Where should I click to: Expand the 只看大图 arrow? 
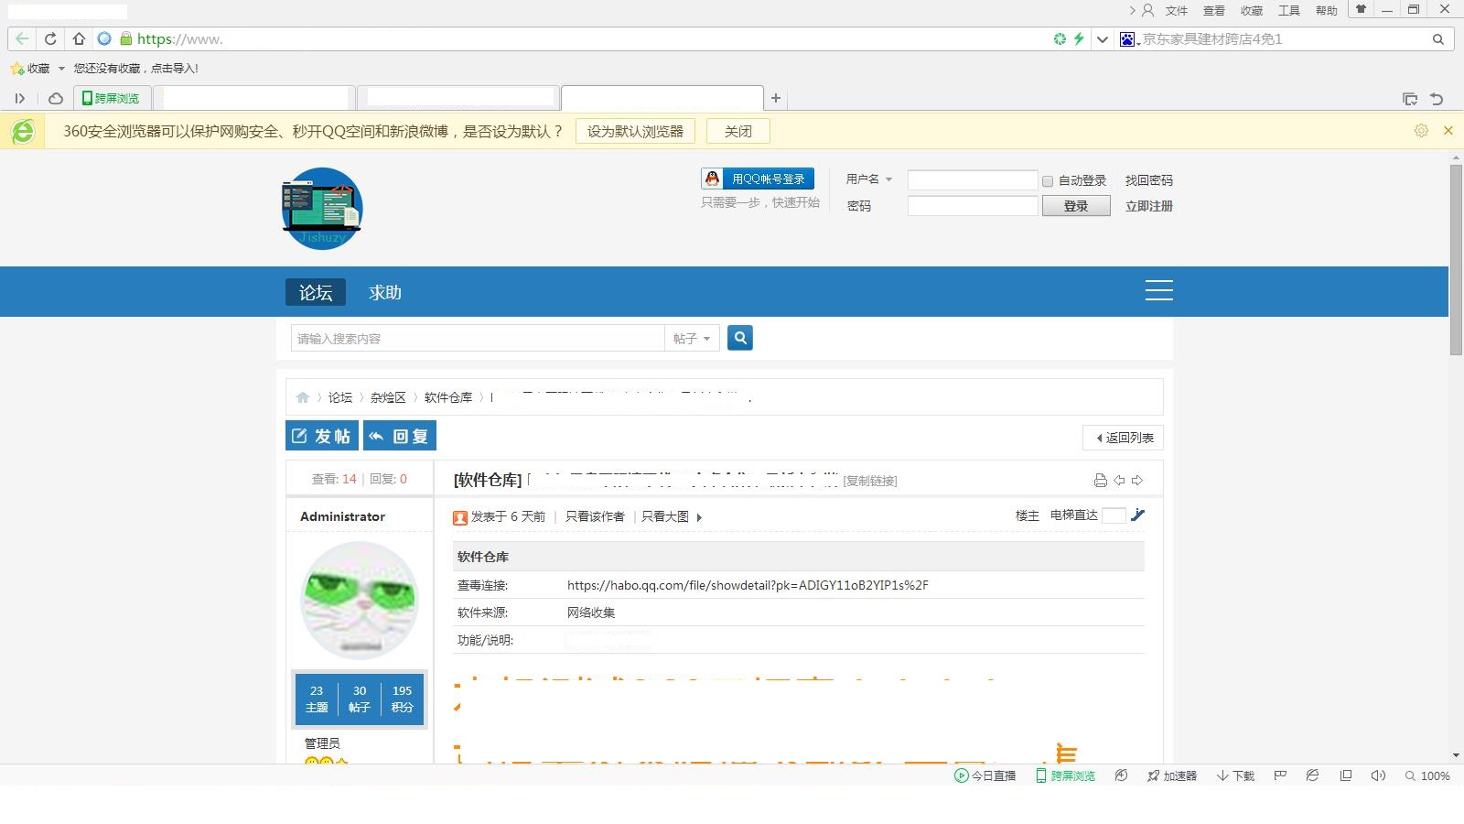[x=699, y=517]
